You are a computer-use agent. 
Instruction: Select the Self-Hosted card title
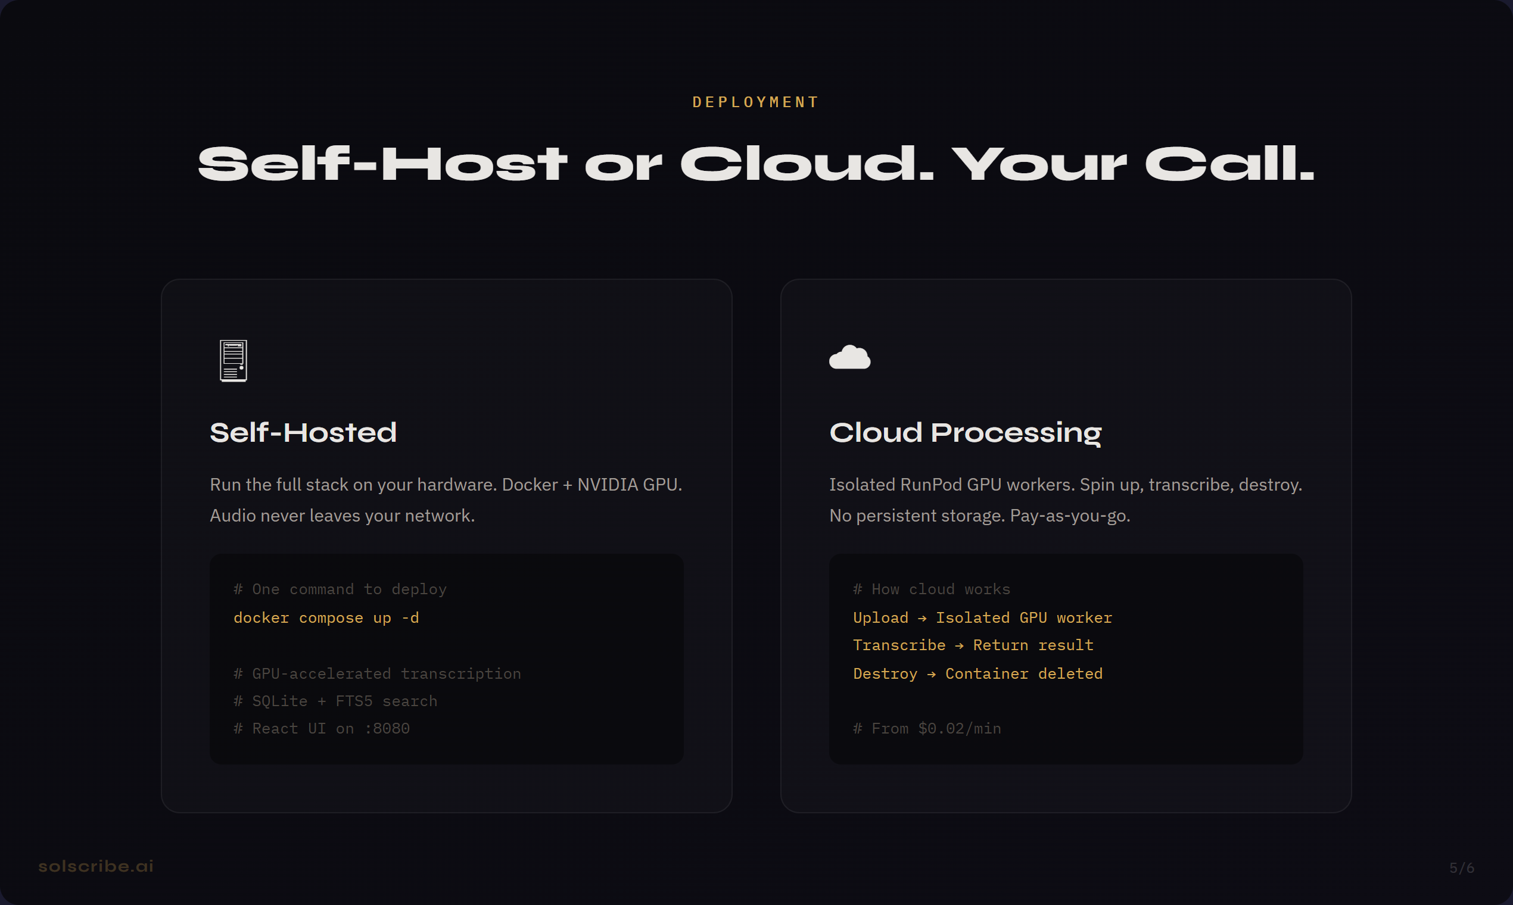click(x=303, y=432)
